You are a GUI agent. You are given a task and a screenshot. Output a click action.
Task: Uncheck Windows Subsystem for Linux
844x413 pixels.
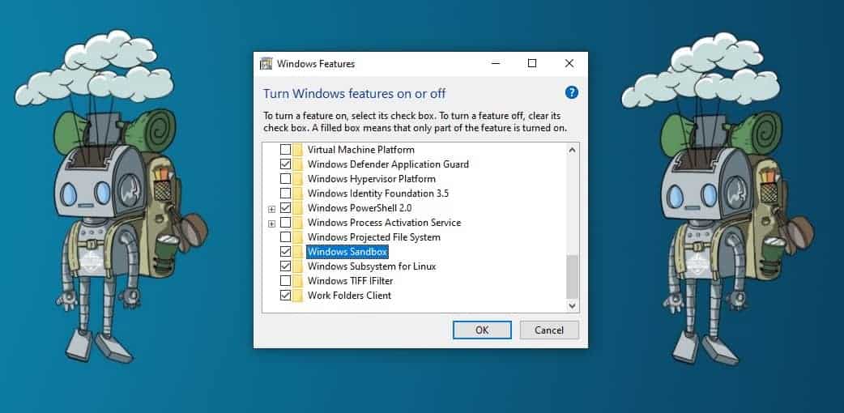point(285,266)
